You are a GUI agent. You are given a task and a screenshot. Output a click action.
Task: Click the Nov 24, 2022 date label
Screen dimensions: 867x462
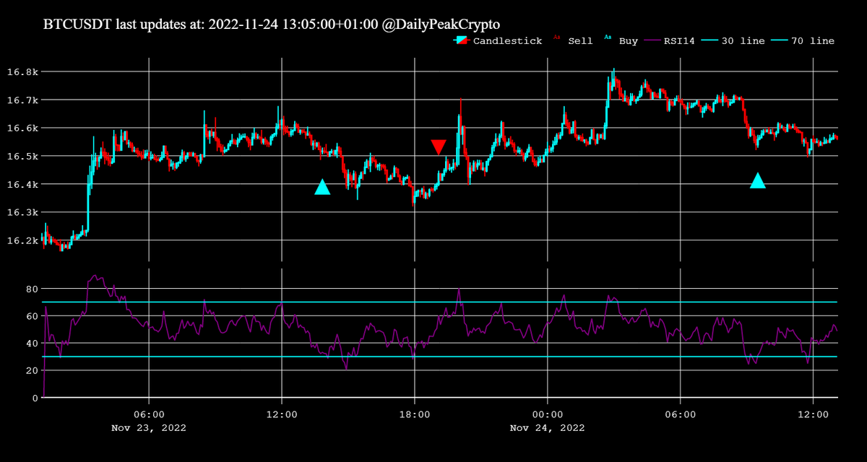[x=548, y=428]
